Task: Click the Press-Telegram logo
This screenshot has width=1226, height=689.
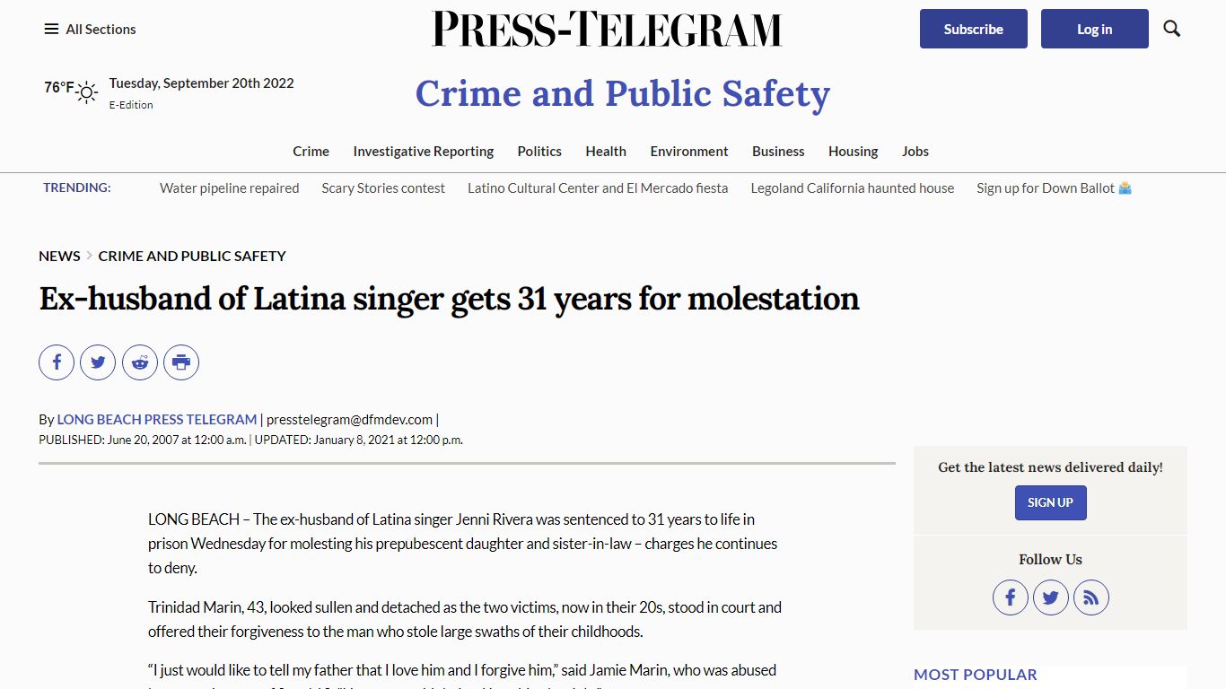Action: (x=607, y=29)
